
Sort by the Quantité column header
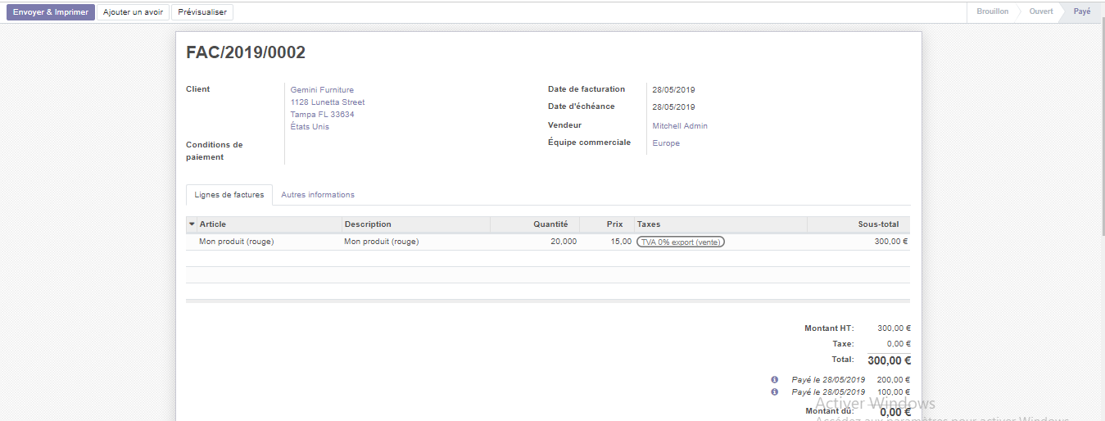[550, 224]
